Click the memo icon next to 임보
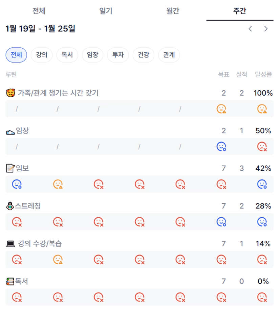 (x=10, y=168)
